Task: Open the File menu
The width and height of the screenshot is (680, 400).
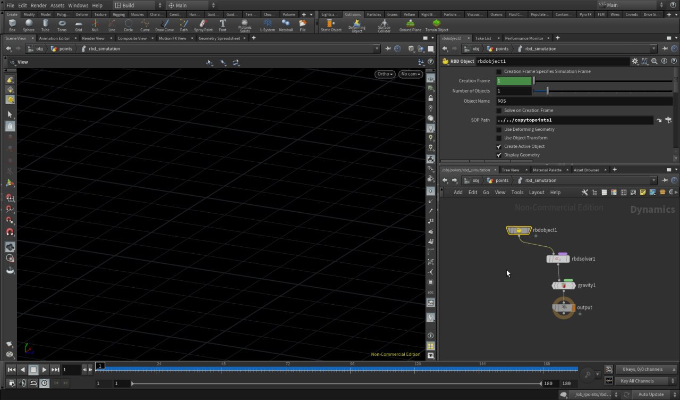Action: [10, 5]
